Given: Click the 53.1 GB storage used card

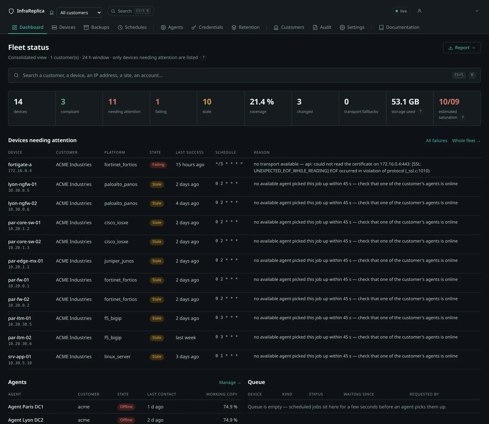Looking at the screenshot, I should click(x=410, y=108).
